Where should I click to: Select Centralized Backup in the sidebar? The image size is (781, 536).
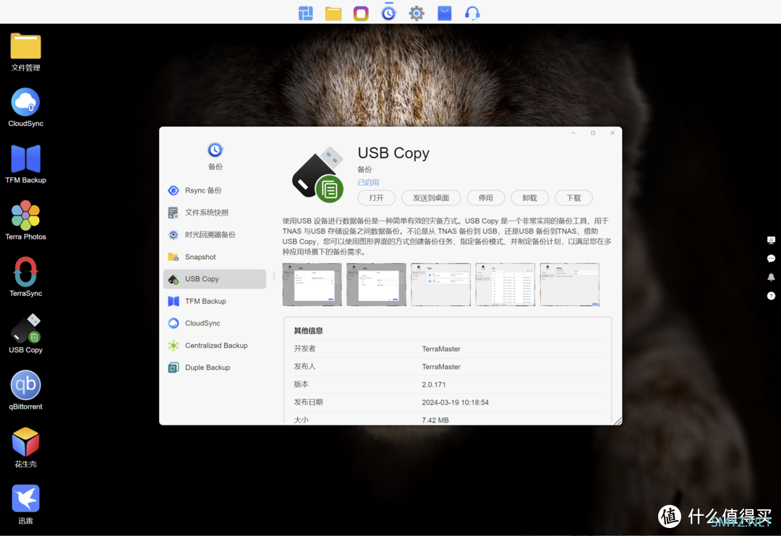coord(215,345)
